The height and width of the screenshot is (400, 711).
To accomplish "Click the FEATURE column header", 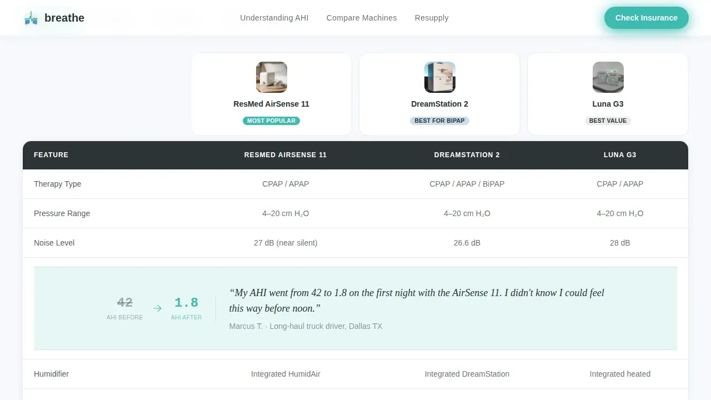I will (51, 155).
